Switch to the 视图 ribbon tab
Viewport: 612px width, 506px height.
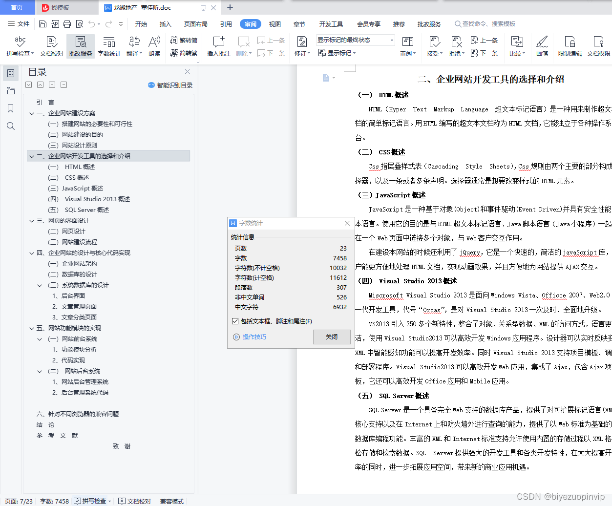point(274,23)
